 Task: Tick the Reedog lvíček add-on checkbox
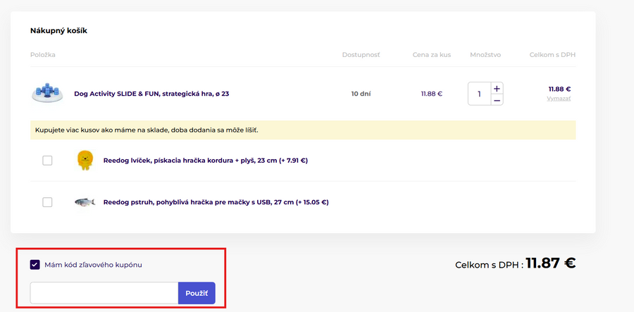click(47, 161)
